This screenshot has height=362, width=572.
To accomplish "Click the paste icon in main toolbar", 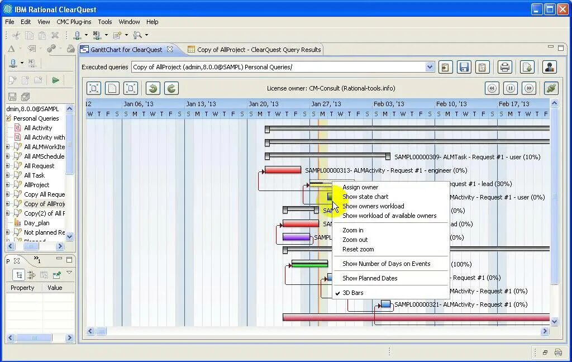I will 42,35.
